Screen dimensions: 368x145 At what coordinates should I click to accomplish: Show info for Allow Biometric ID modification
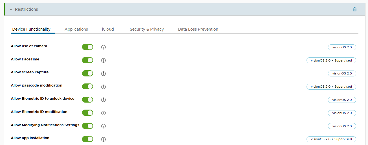point(103,113)
